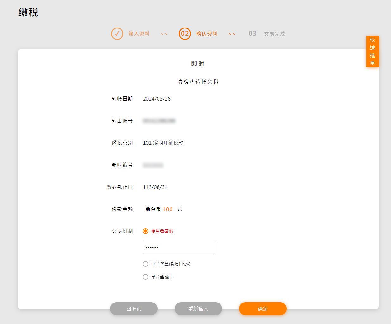Choose the 电子签章 i-key radio option
This screenshot has width=391, height=324.
pyautogui.click(x=146, y=264)
